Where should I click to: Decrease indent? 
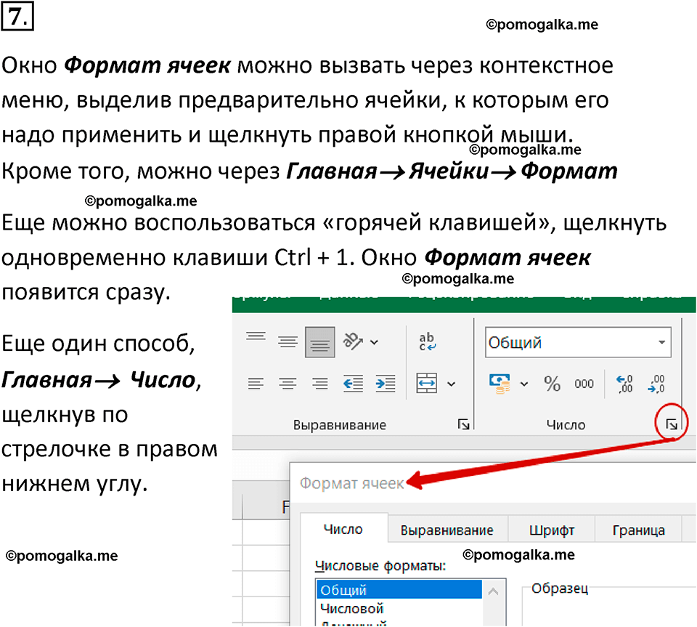pyautogui.click(x=353, y=384)
